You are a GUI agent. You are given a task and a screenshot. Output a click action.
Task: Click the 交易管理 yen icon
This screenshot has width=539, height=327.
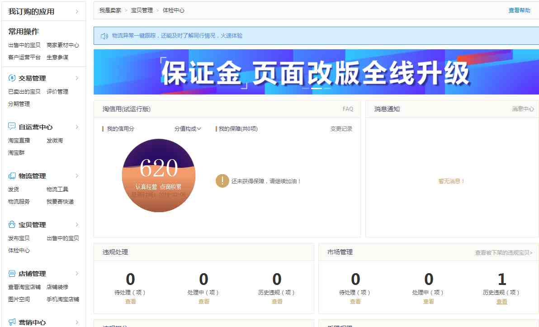pos(12,78)
